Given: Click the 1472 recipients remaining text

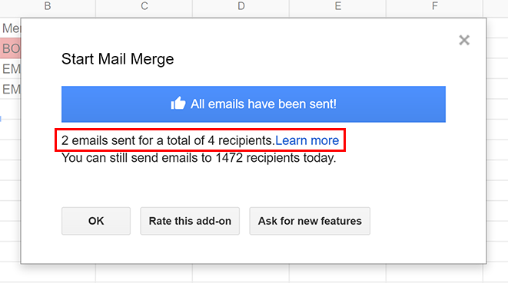Looking at the screenshot, I should click(199, 158).
